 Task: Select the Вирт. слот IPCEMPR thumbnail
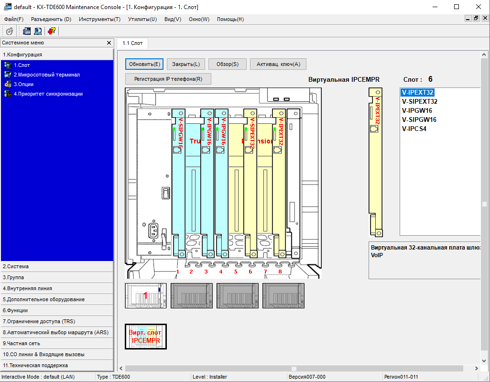point(146,337)
